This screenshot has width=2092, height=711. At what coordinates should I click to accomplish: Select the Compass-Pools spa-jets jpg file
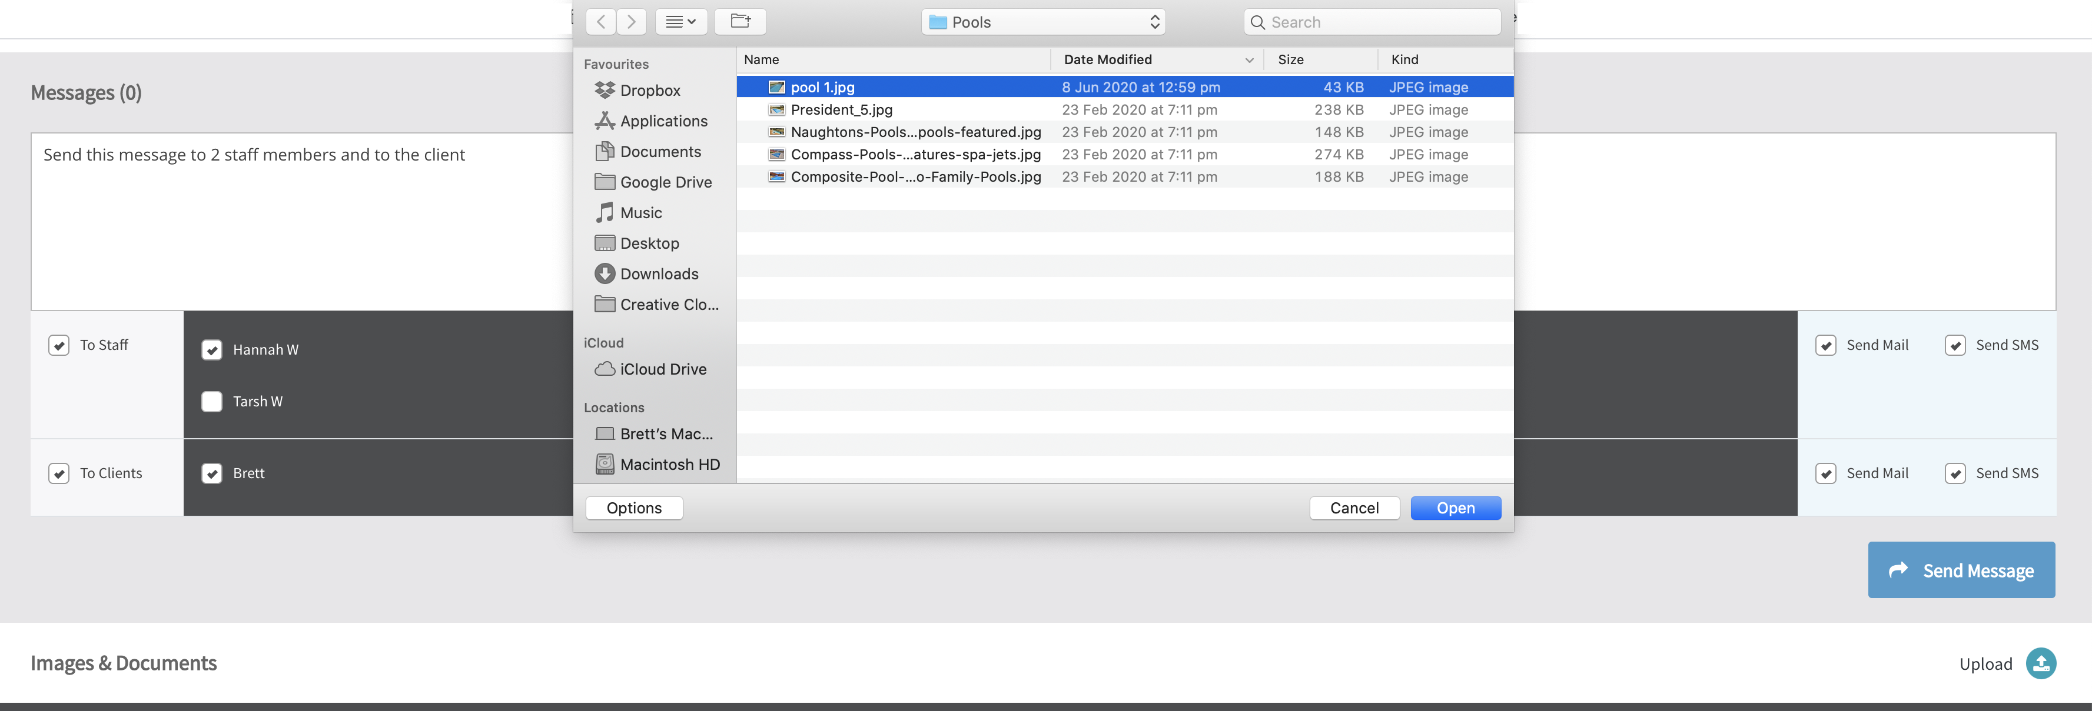tap(1125, 154)
